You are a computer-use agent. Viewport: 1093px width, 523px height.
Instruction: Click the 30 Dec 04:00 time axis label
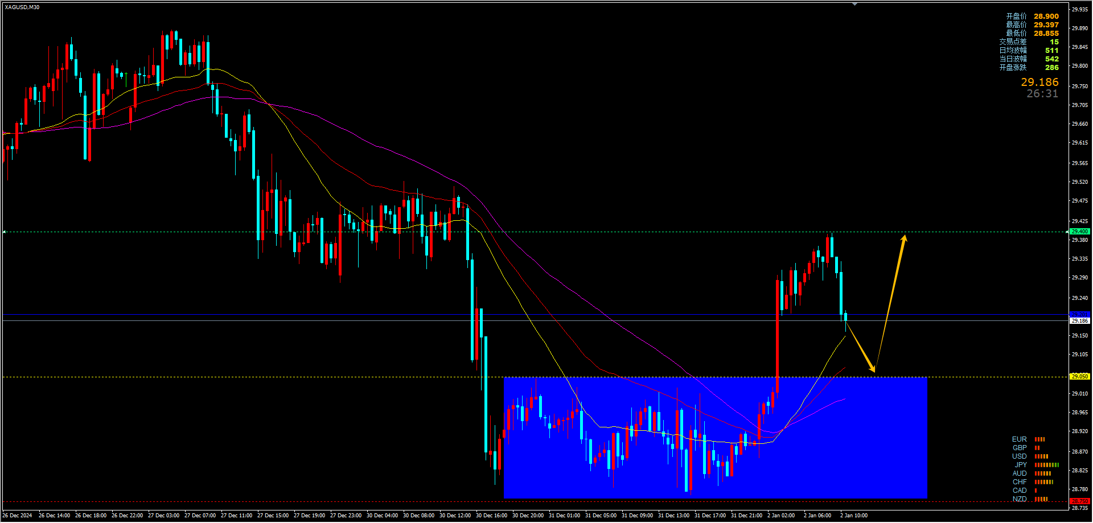pos(382,516)
